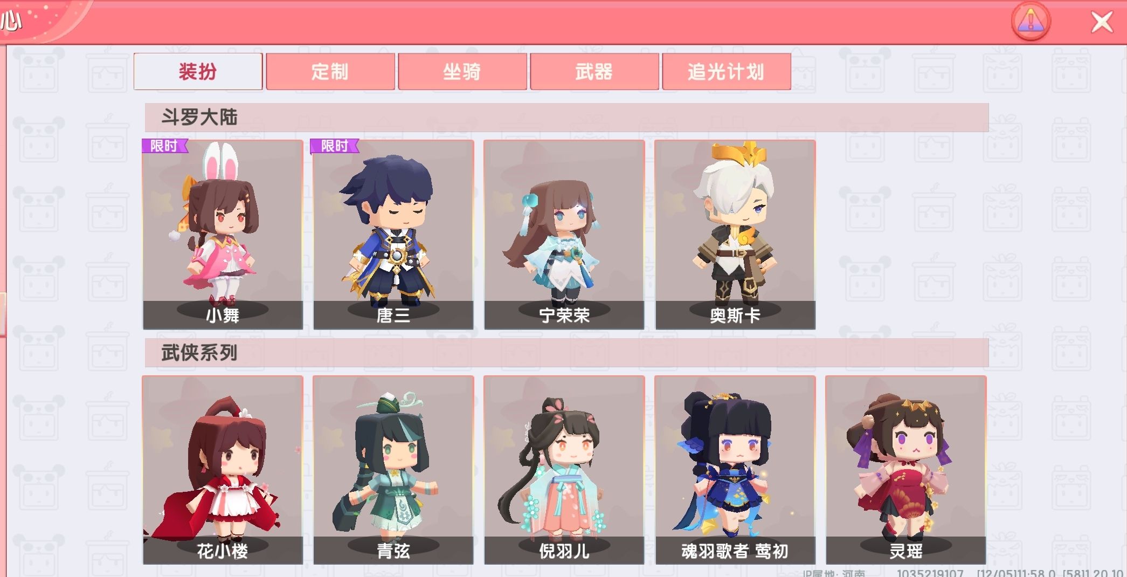1127x577 pixels.
Task: Select the 小舞 bunny-ear character skin
Action: [x=223, y=235]
